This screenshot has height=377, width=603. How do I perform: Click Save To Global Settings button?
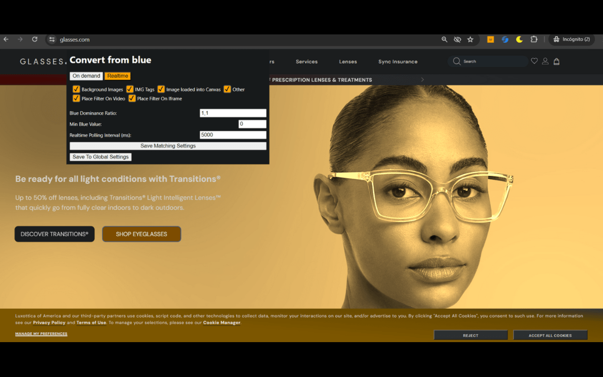coord(100,157)
